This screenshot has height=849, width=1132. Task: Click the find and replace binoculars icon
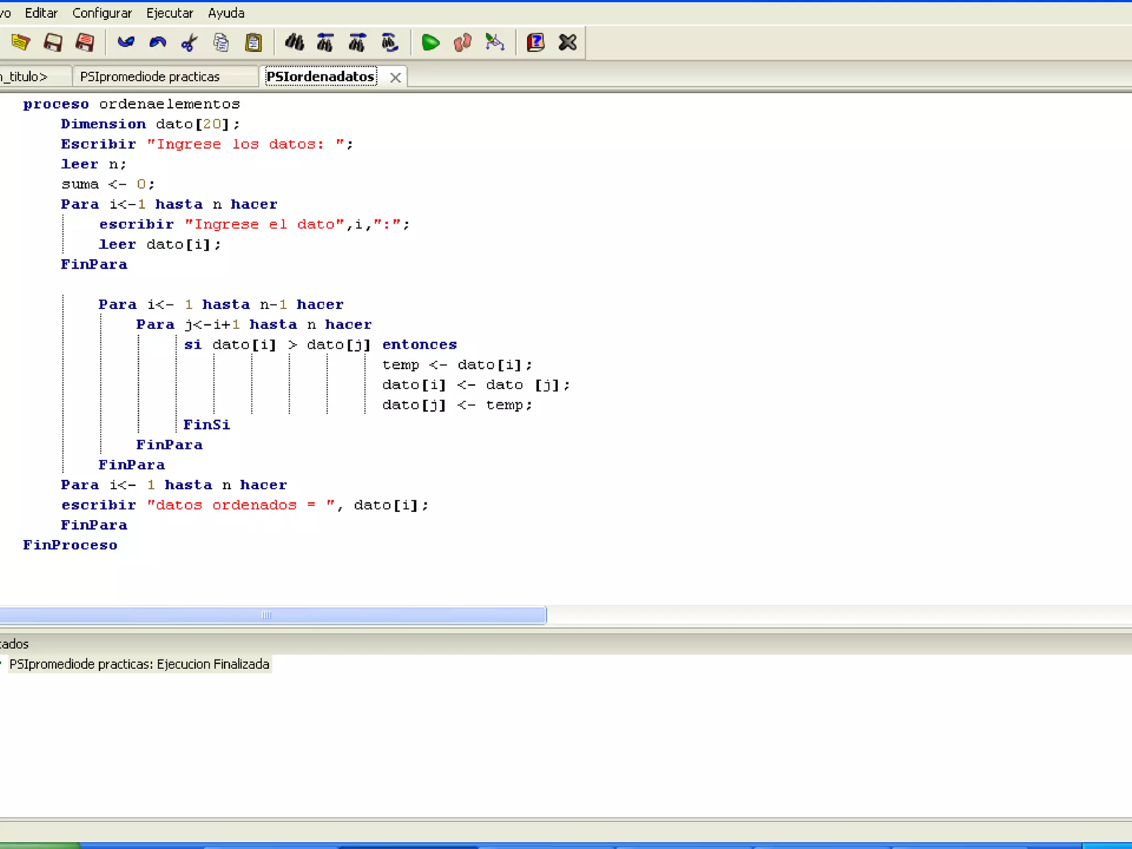click(x=390, y=43)
